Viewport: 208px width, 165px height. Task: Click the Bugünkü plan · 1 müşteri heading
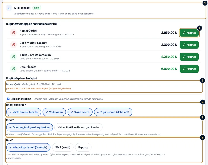point(22,78)
